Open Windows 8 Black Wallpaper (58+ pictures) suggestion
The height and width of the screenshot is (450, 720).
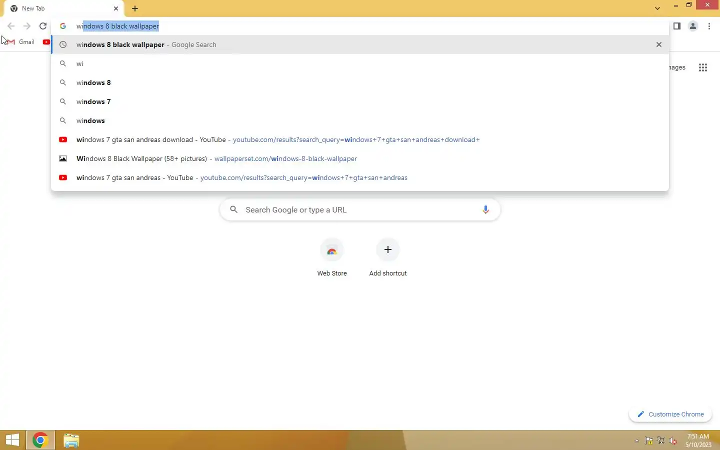tap(360, 158)
